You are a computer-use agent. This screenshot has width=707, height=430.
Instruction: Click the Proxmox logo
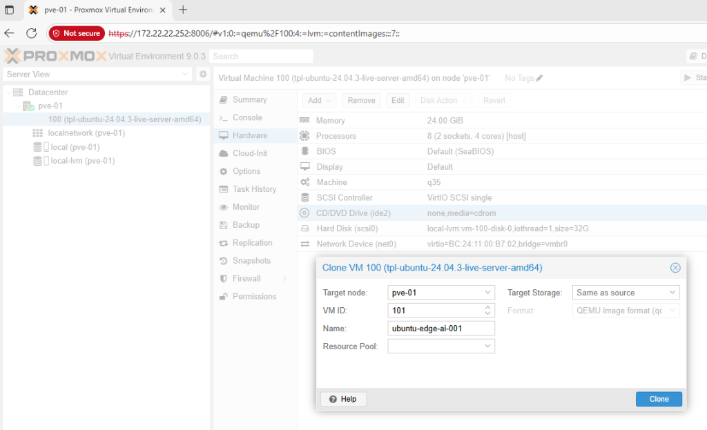point(55,56)
